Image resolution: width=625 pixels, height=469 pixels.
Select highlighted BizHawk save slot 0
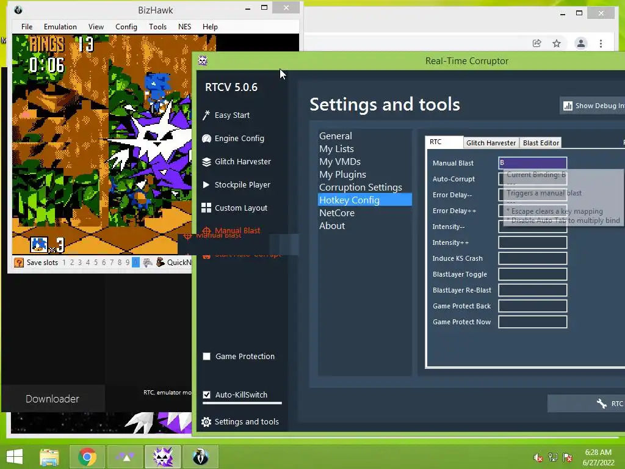pyautogui.click(x=135, y=263)
